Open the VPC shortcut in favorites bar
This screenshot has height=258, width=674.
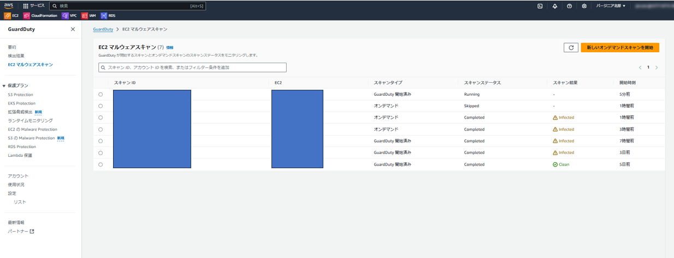[69, 16]
